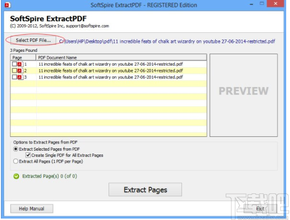Open the Help Manual
Image resolution: width=290 pixels, height=220 pixels.
pyautogui.click(x=31, y=209)
